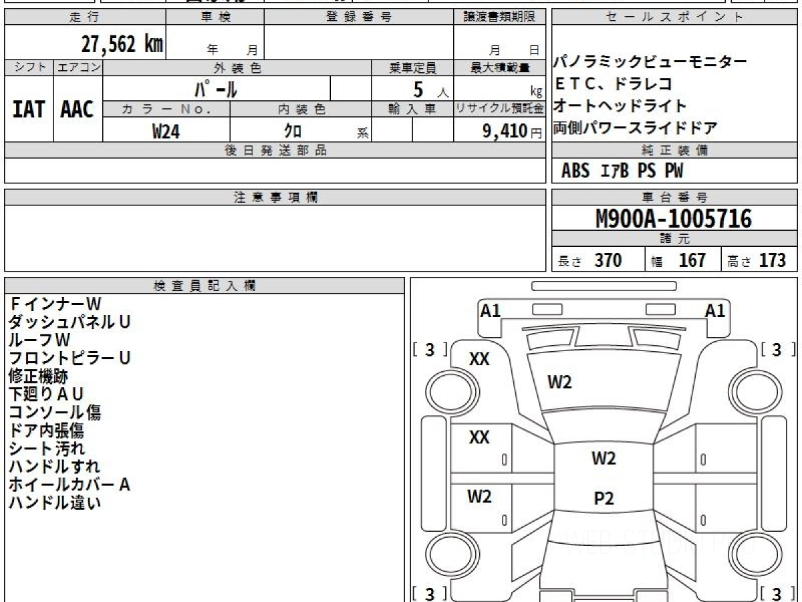The image size is (802, 602).
Task: Click the 両側パワースライドドア sales point
Action: pos(636,128)
